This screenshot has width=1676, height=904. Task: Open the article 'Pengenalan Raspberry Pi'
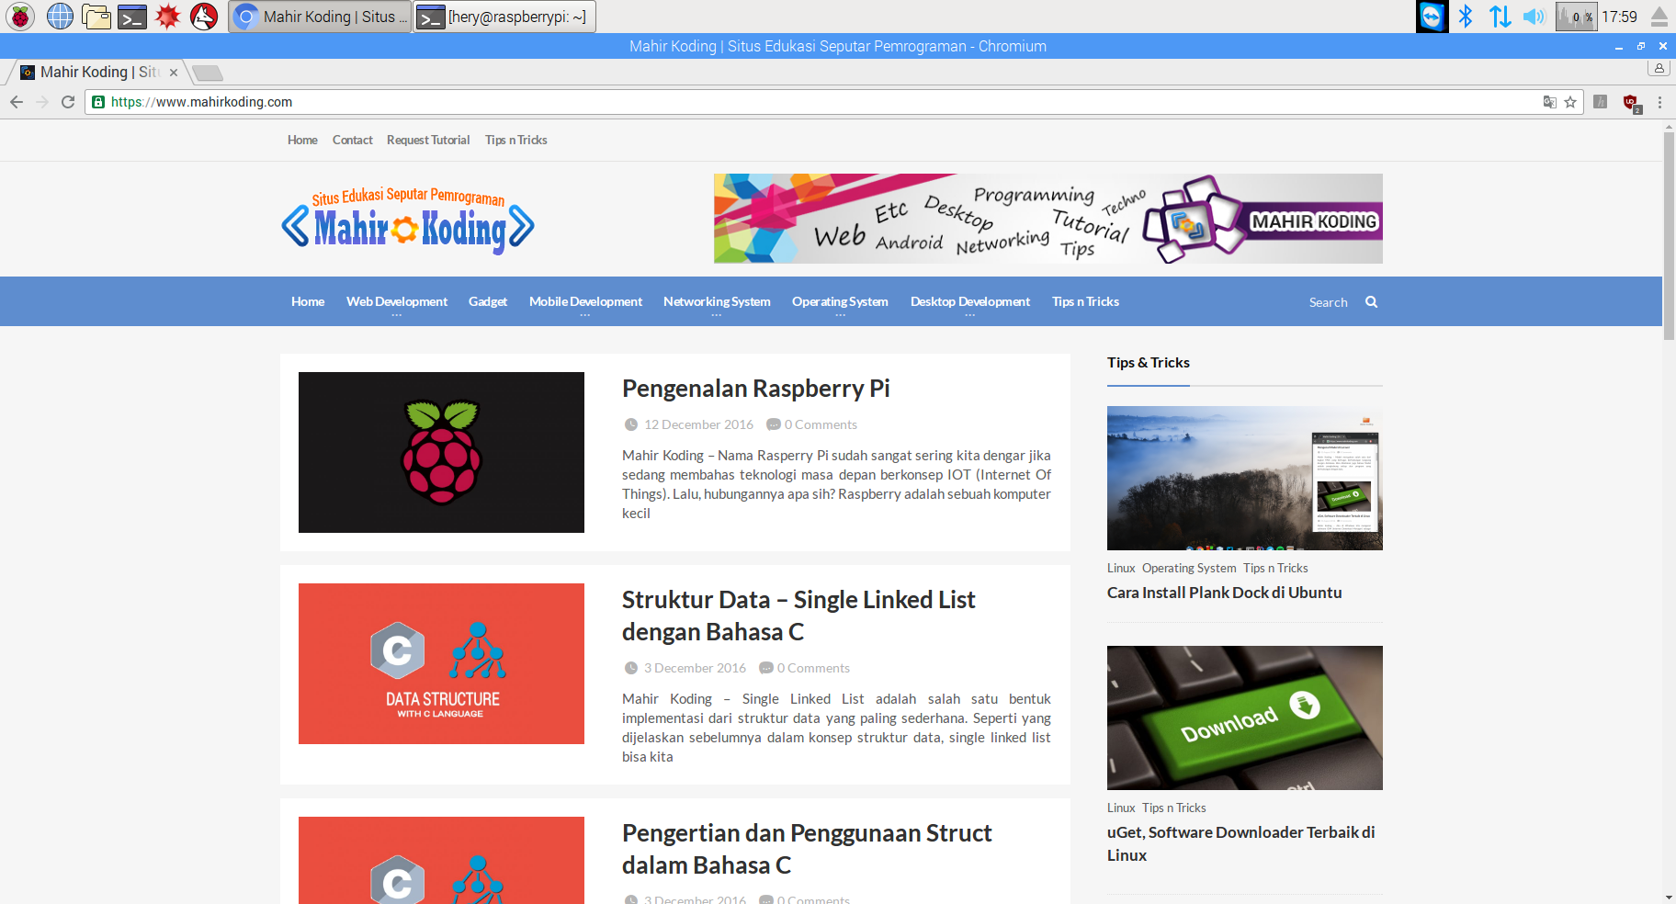[x=755, y=388]
